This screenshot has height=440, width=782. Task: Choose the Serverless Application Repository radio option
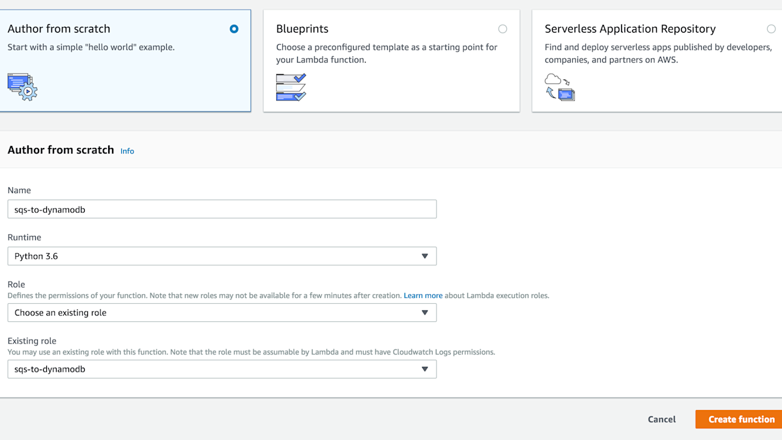pyautogui.click(x=771, y=29)
